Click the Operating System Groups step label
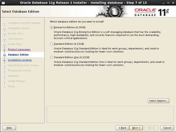The image size is (176, 132). [23, 65]
